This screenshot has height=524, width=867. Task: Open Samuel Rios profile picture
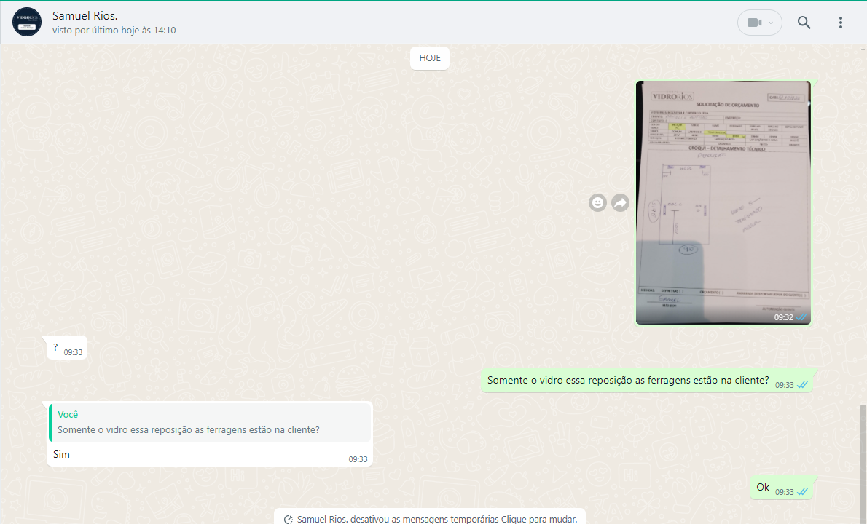[x=27, y=22]
